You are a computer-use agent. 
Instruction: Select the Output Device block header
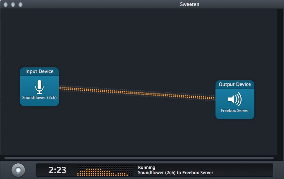click(x=234, y=84)
